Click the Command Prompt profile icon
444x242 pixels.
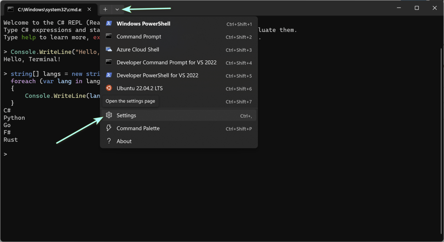109,36
